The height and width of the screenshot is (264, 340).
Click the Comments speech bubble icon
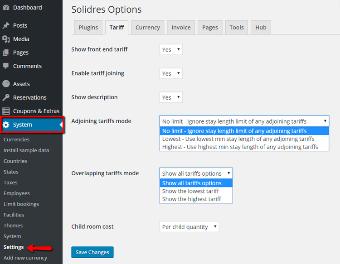[x=6, y=66]
